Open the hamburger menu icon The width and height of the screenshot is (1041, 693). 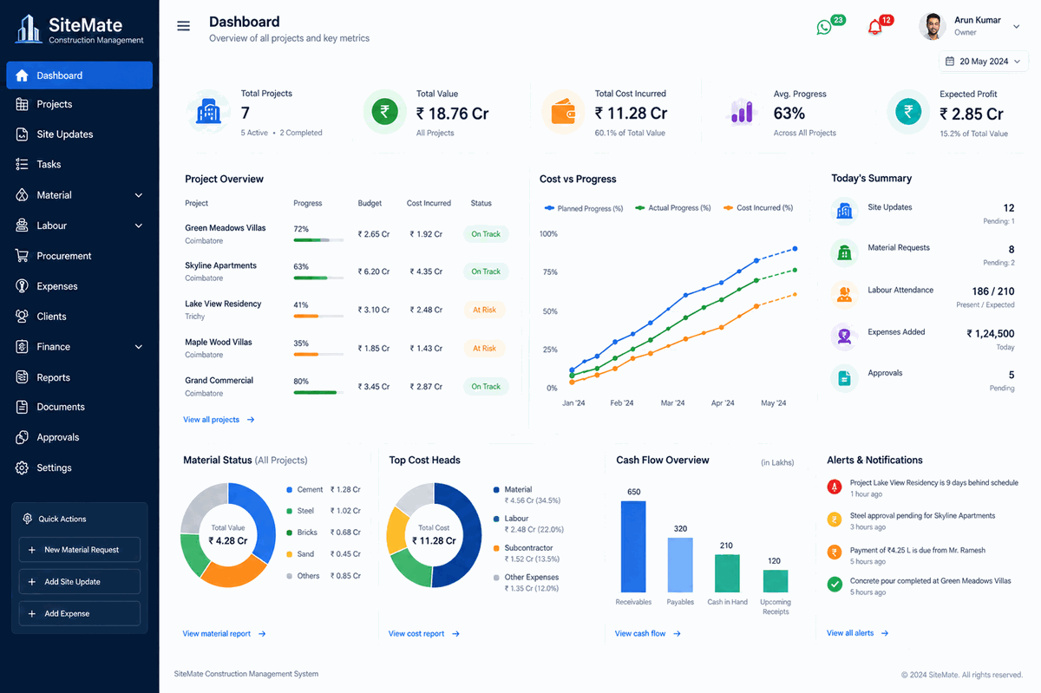(183, 26)
